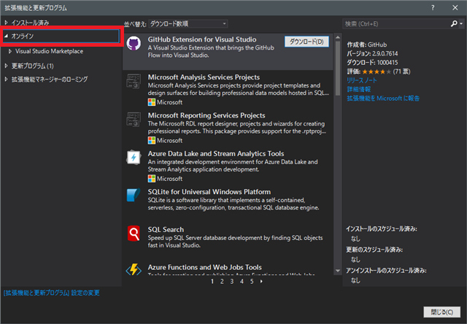
Task: Click current page number 1
Action: click(212, 282)
